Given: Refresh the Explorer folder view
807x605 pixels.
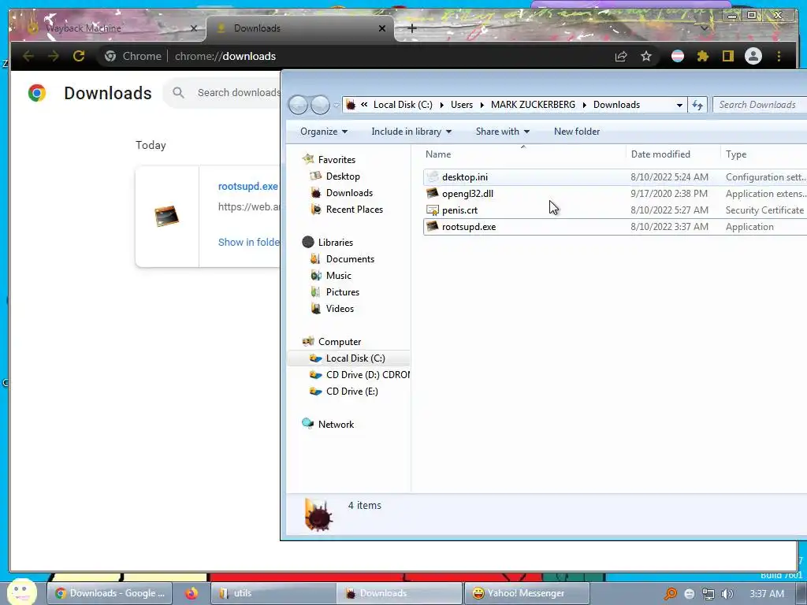Looking at the screenshot, I should click(697, 105).
